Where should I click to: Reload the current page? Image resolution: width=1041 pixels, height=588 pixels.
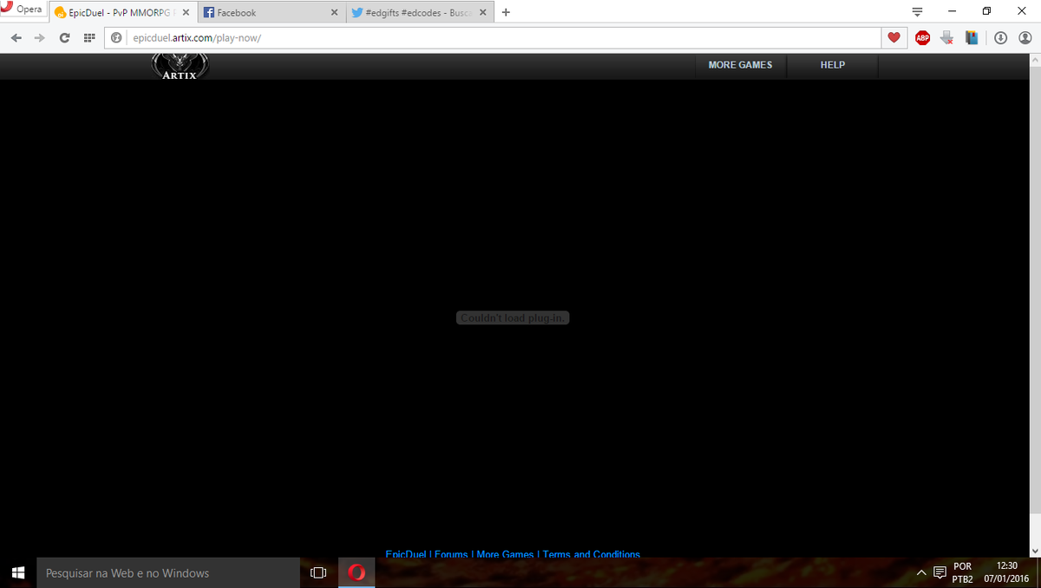[64, 38]
